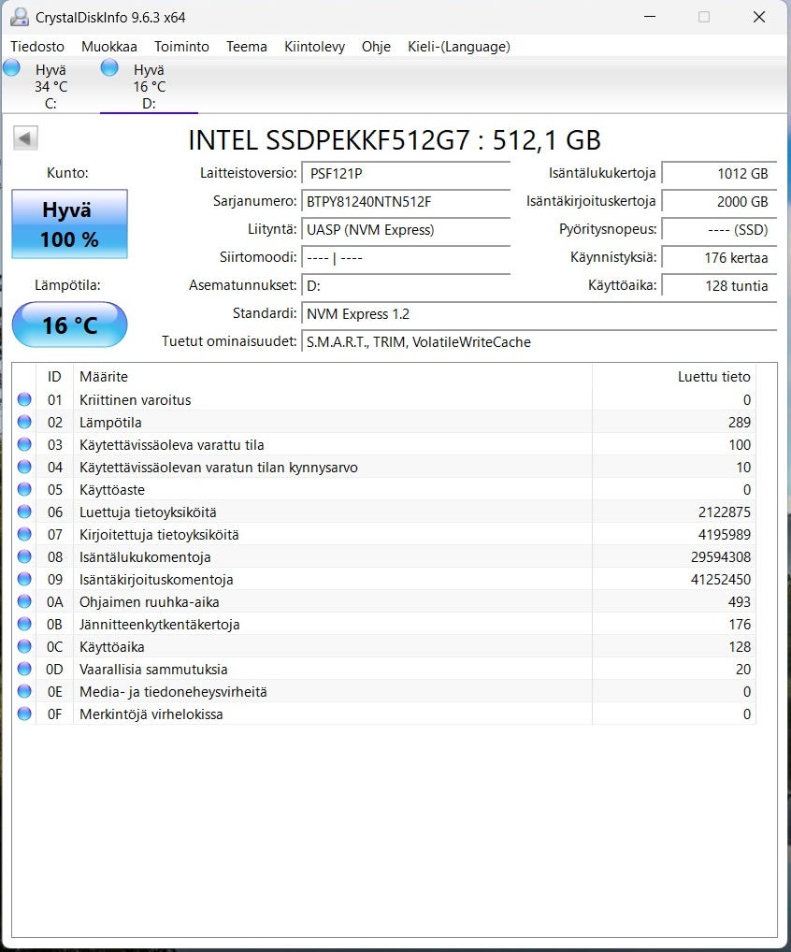Click the 16 °C temperature button
The height and width of the screenshot is (952, 791).
(x=69, y=325)
